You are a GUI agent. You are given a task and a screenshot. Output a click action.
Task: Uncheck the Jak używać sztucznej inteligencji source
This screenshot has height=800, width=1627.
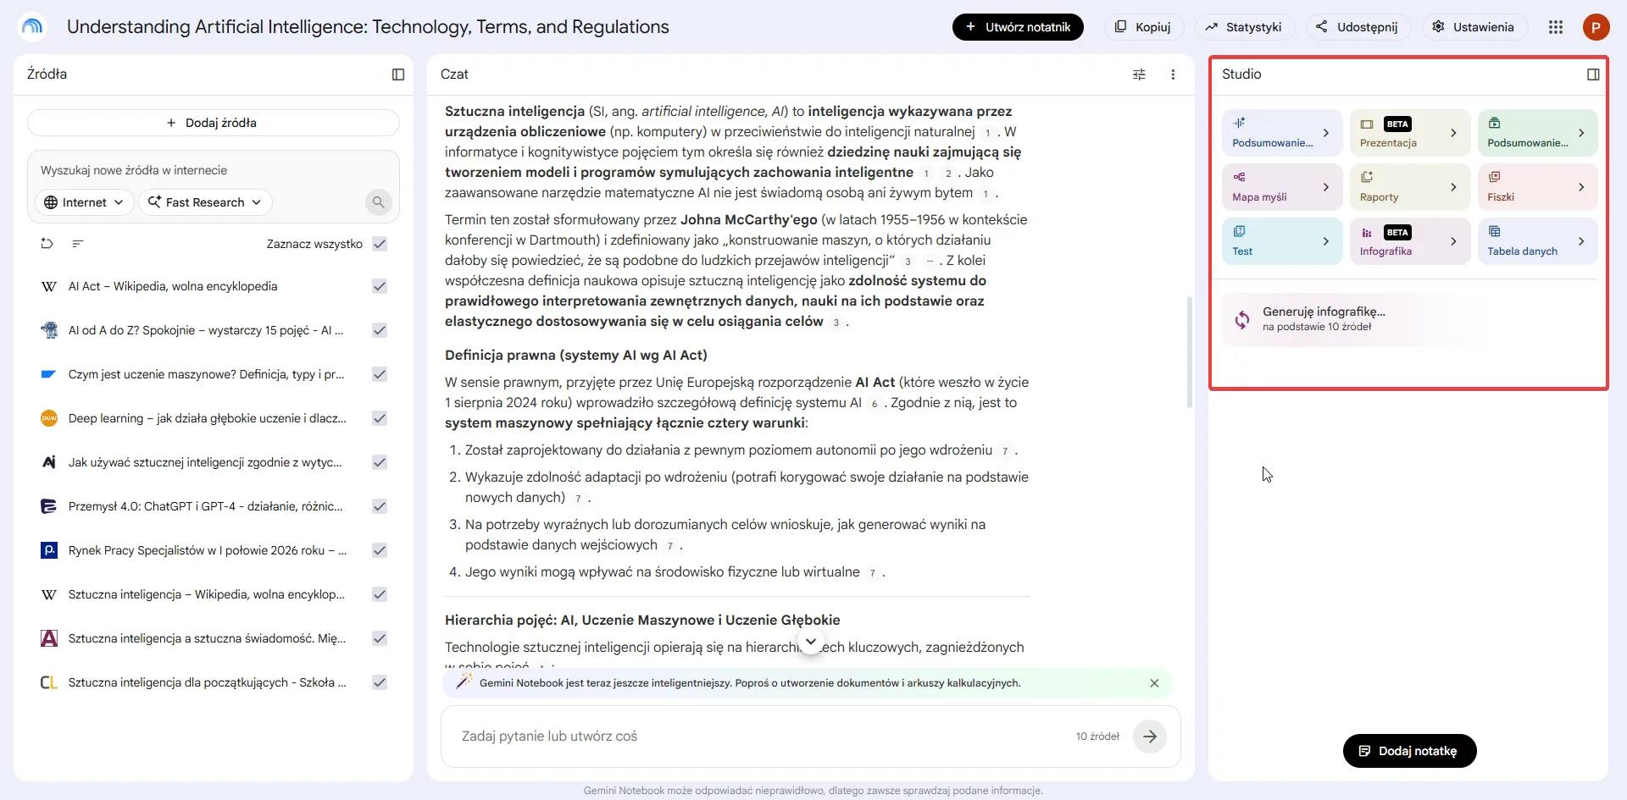click(x=380, y=462)
